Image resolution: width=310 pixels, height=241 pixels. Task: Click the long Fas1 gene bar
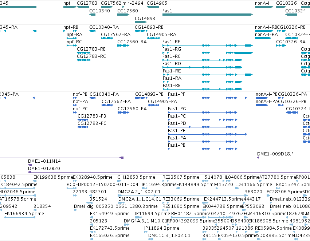[208, 15]
